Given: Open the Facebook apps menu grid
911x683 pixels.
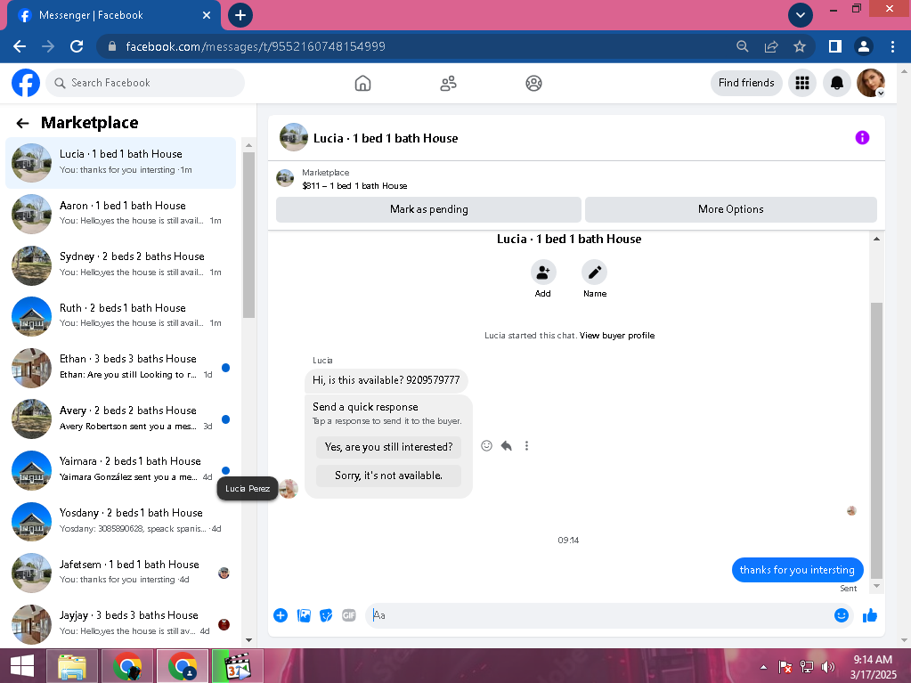Looking at the screenshot, I should (x=801, y=83).
